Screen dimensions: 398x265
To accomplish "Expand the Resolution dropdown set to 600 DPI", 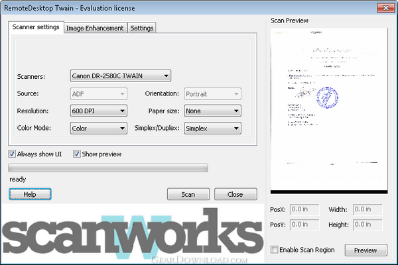I will tap(98, 111).
